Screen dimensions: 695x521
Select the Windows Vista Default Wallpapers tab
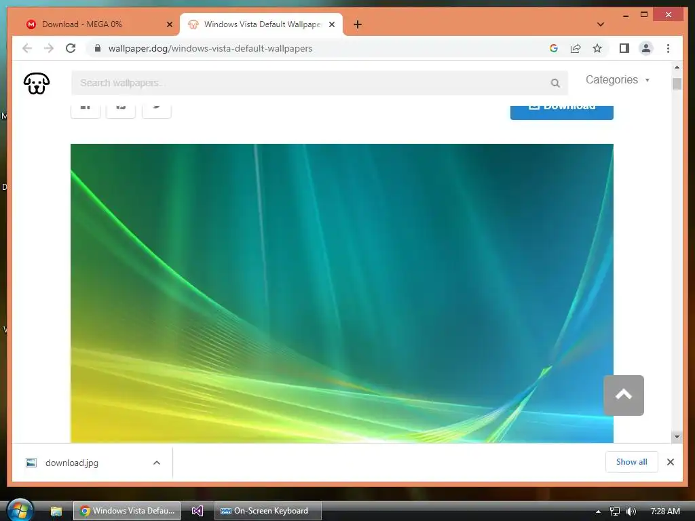261,24
